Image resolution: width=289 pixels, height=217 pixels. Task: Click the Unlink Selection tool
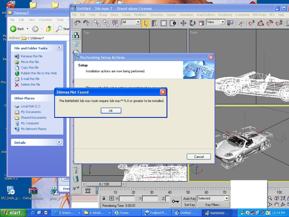(x=106, y=23)
